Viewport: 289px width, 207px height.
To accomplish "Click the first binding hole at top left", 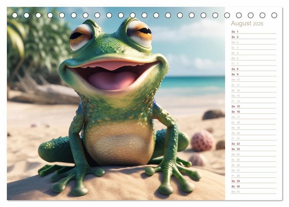I will pos(15,15).
